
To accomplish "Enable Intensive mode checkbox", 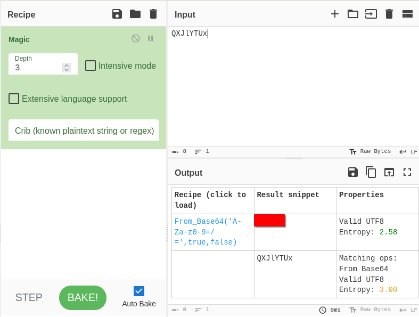I will 91,66.
